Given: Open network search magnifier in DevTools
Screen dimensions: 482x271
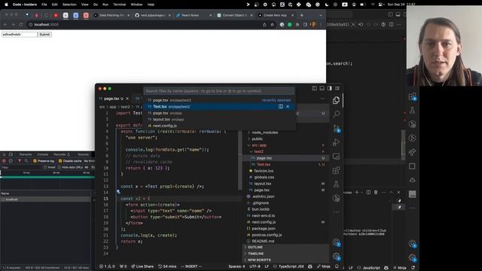Looking at the screenshot, I should (x=26, y=160).
